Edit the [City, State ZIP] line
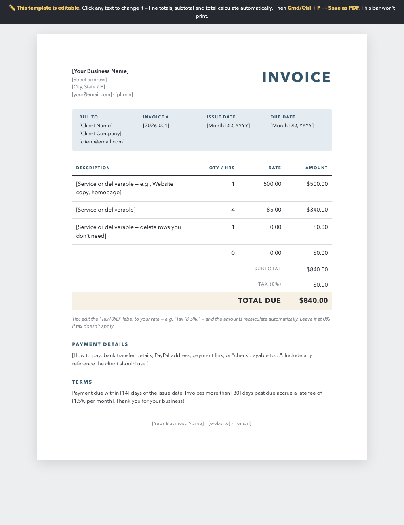 pos(88,87)
